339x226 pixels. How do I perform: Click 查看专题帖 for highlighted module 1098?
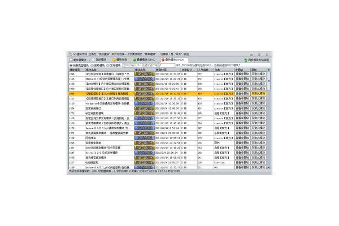241,93
